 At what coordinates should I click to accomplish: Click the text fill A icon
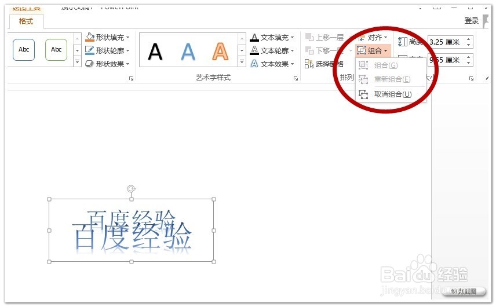(x=254, y=38)
